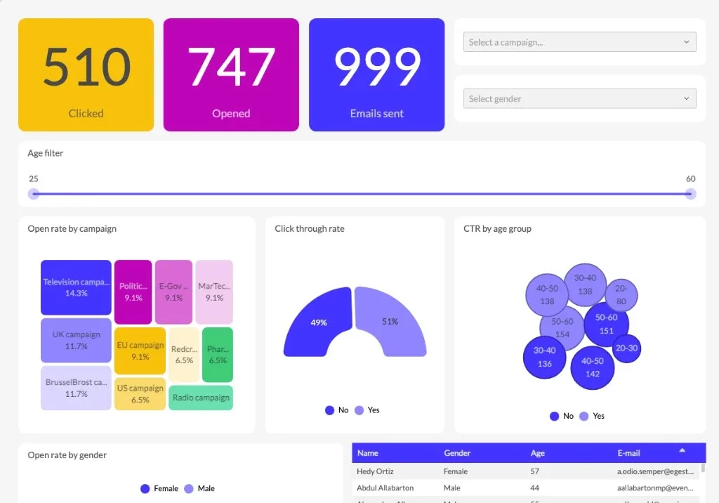Click the Open rate by gender title

point(67,455)
